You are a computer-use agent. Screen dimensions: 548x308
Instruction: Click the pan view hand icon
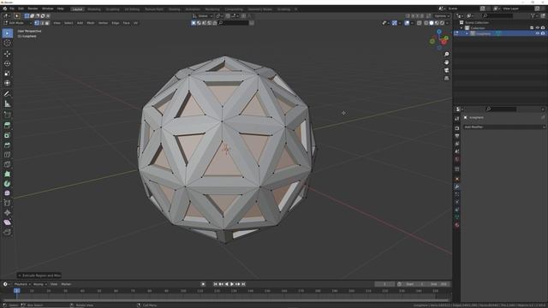[446, 62]
